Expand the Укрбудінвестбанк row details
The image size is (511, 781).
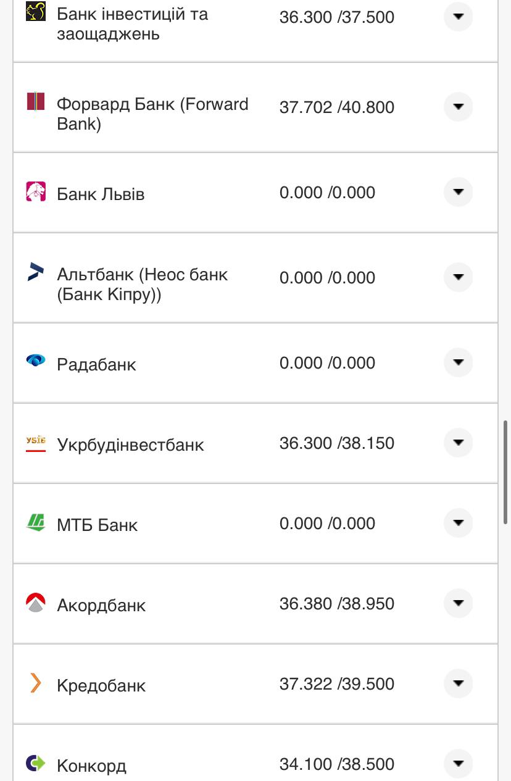click(x=458, y=443)
